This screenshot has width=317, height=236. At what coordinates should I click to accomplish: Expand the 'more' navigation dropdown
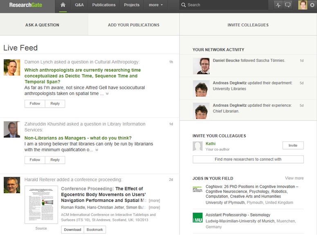(x=156, y=5)
